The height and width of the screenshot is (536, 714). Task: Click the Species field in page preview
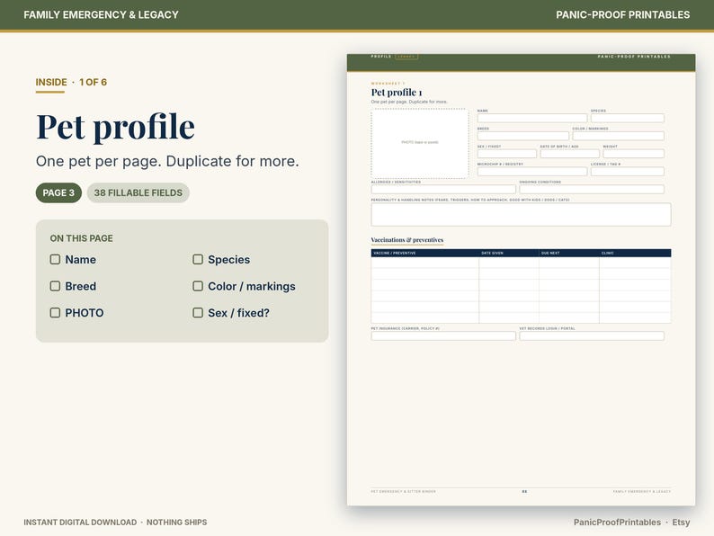(628, 118)
